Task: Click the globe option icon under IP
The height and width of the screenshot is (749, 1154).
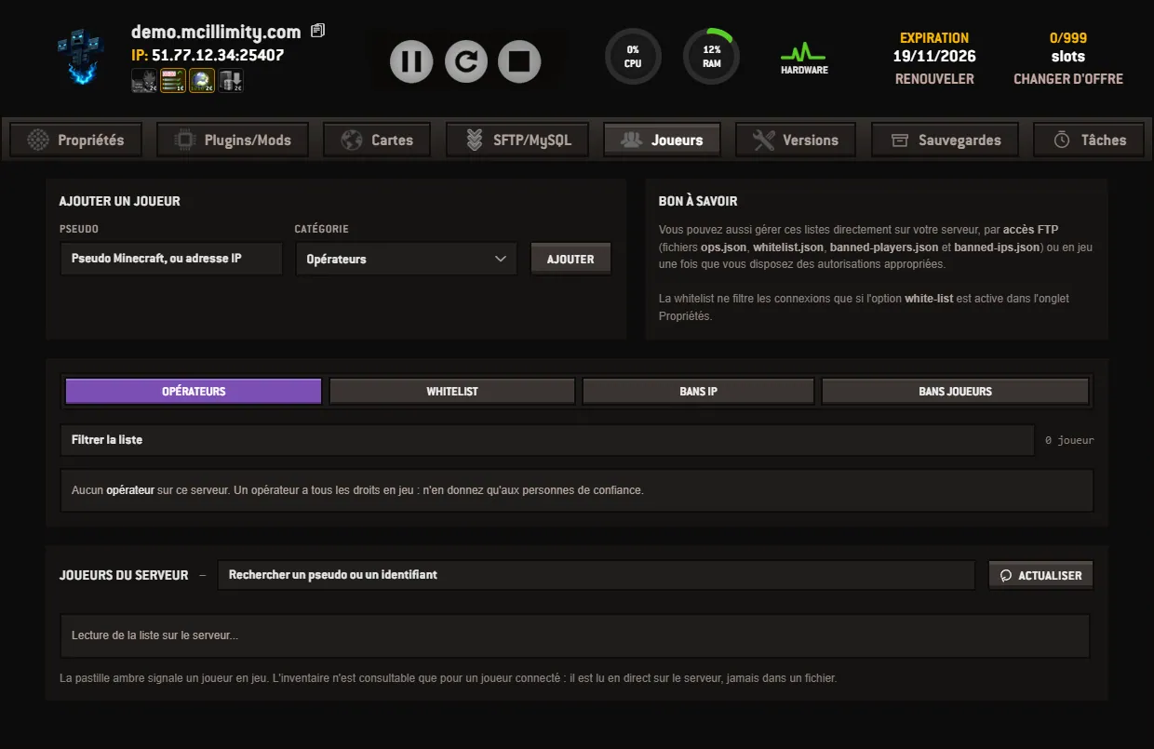Action: tap(202, 81)
